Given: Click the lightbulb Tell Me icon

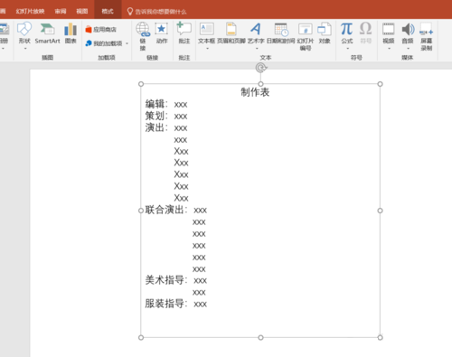Looking at the screenshot, I should coord(130,12).
